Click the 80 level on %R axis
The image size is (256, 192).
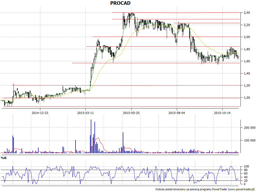click(x=246, y=170)
